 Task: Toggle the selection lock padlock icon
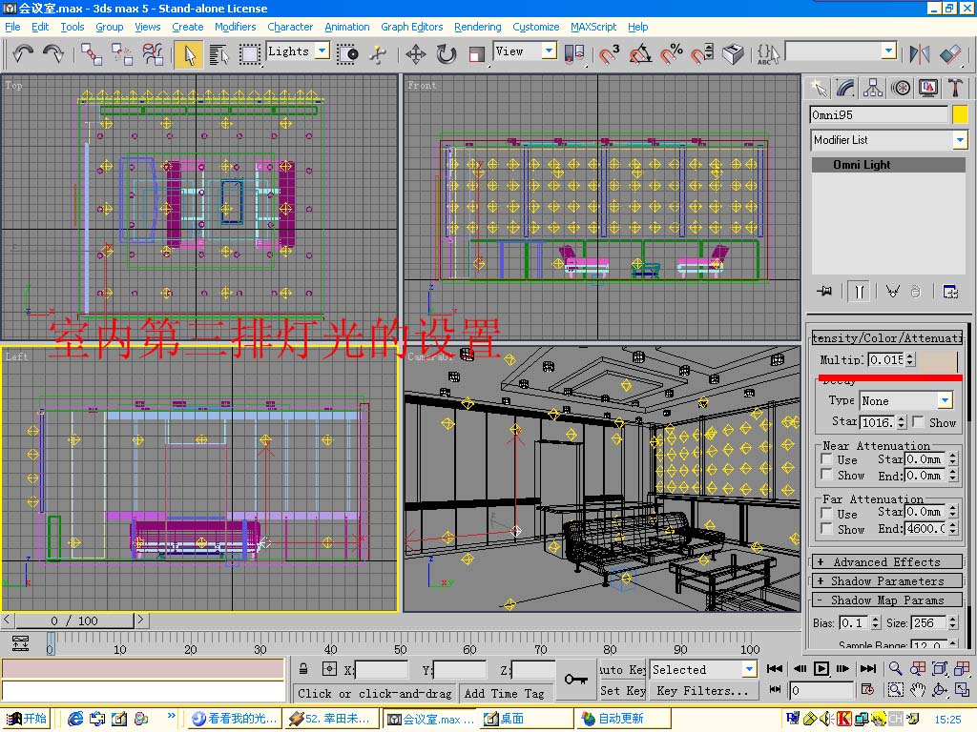[302, 669]
